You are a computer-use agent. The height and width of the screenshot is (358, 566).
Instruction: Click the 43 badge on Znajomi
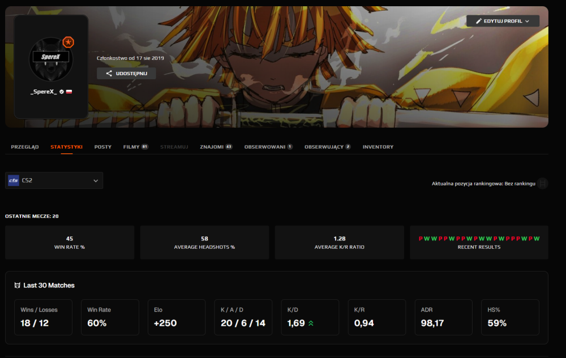coord(229,146)
